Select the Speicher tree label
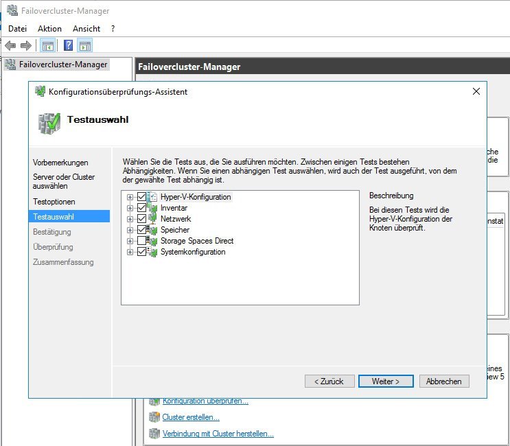510x446 pixels. coord(175,229)
